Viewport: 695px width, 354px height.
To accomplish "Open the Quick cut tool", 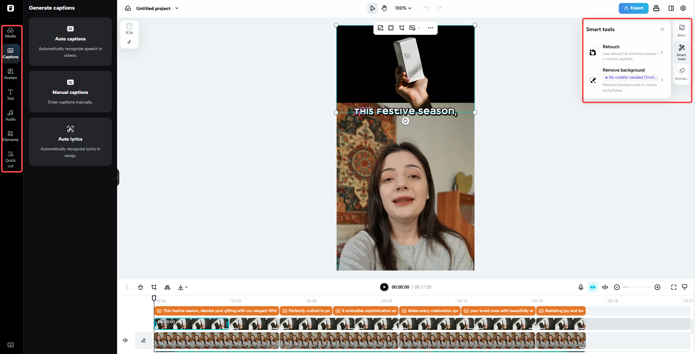I will (10, 160).
